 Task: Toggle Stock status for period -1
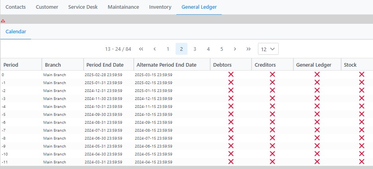click(x=361, y=83)
